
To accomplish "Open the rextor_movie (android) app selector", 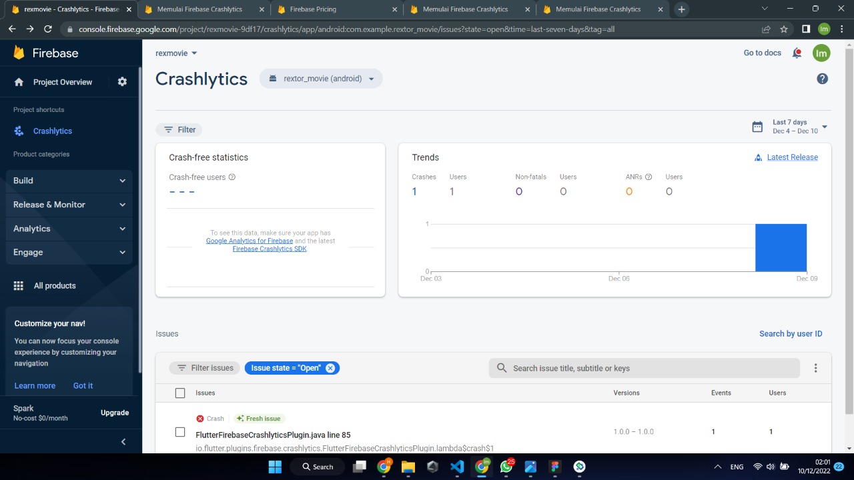I will [x=321, y=79].
